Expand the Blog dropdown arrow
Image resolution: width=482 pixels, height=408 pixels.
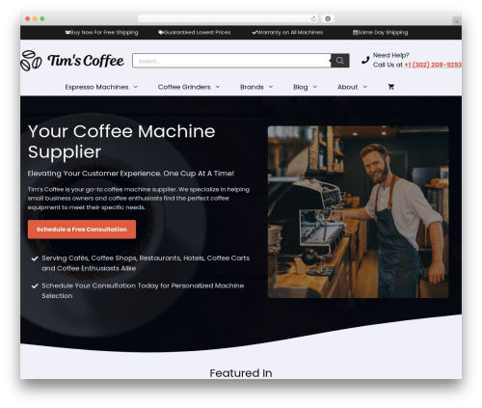click(x=315, y=87)
